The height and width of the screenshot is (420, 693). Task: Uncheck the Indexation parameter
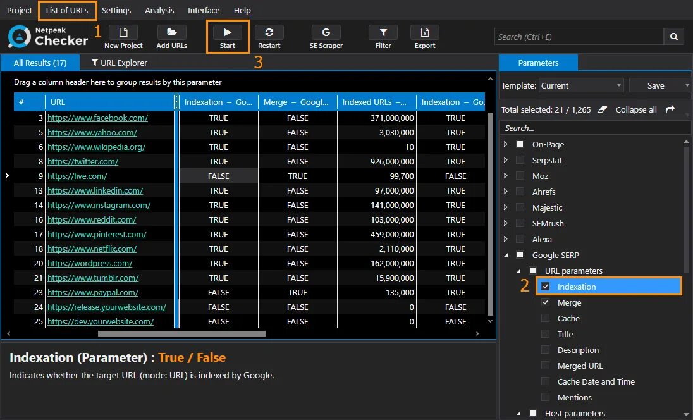[546, 287]
